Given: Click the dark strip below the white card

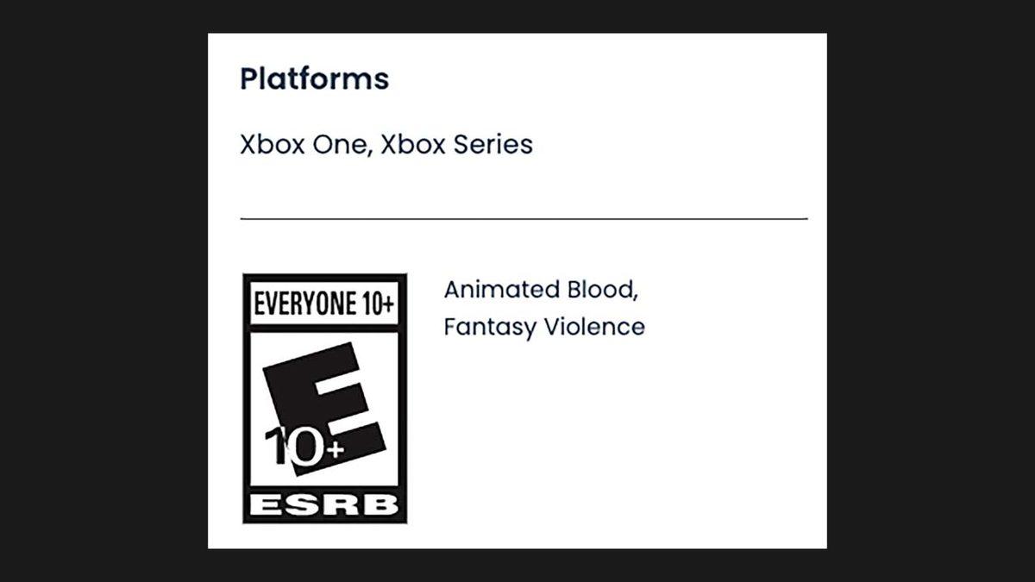Looking at the screenshot, I should tap(517, 565).
